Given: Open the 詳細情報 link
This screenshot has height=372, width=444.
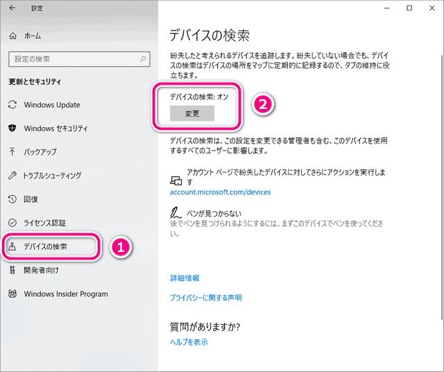Looking at the screenshot, I should click(185, 278).
